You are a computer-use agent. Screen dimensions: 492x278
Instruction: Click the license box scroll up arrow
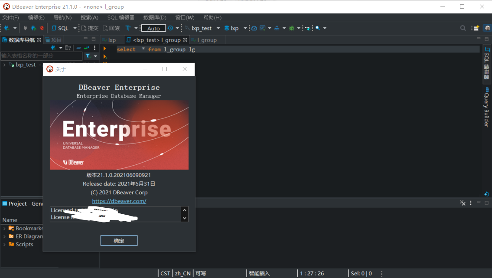(x=185, y=210)
